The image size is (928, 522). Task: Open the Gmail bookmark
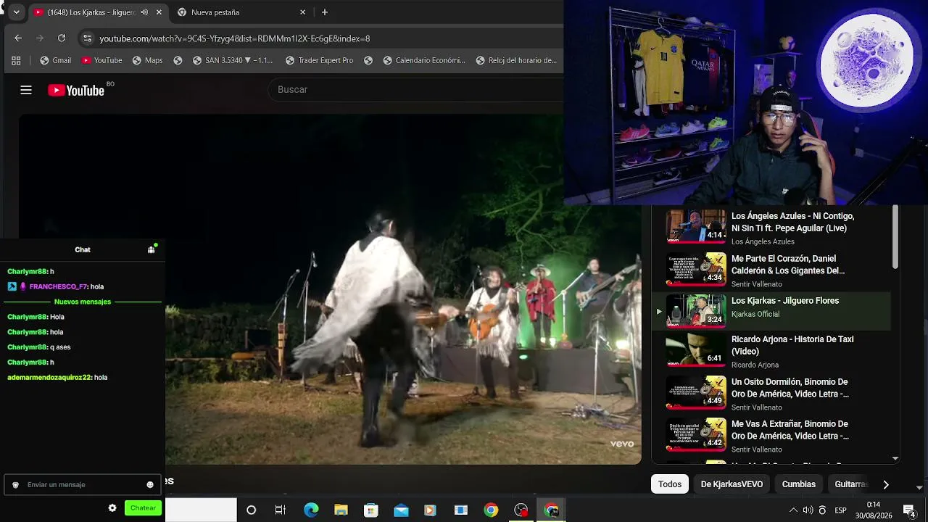tap(55, 60)
